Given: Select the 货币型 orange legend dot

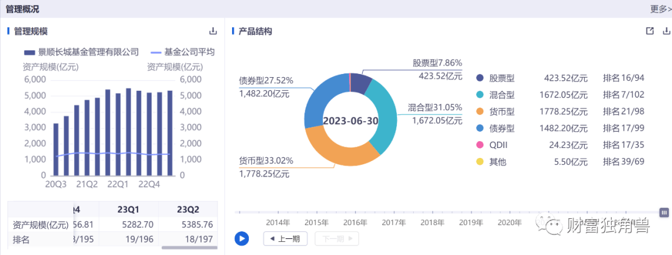Looking at the screenshot, I should [480, 112].
